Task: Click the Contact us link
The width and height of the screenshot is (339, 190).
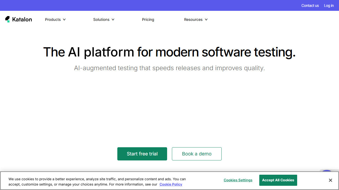Action: click(x=310, y=6)
